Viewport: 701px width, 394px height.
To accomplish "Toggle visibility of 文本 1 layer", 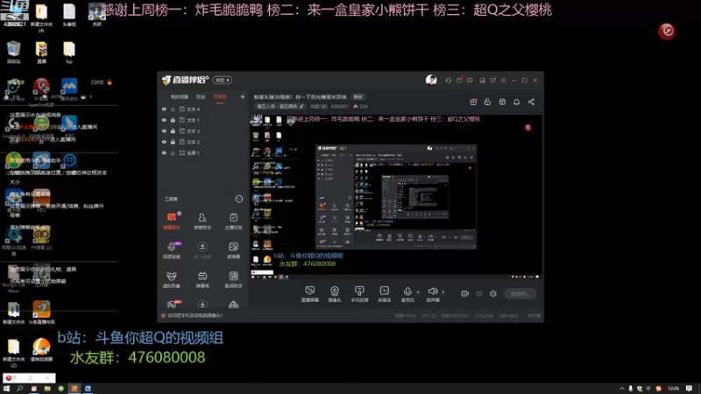I will click(164, 120).
